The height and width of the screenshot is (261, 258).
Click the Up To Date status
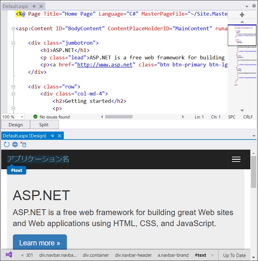click(234, 255)
